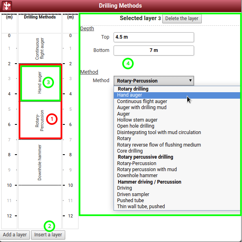Choose Rotary reverse flow of flushing medium
The width and height of the screenshot is (242, 242).
[159, 145]
